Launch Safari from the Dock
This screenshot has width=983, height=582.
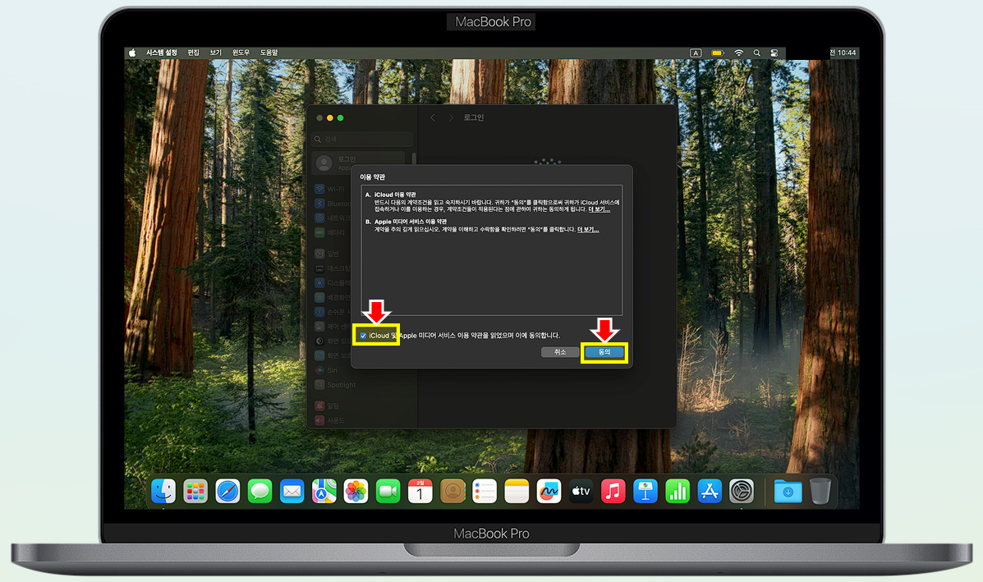point(227,491)
